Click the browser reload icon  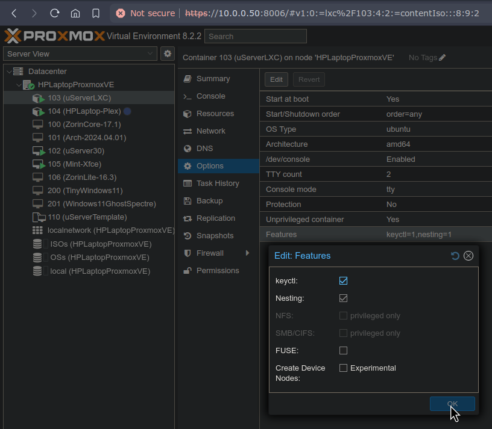point(54,13)
